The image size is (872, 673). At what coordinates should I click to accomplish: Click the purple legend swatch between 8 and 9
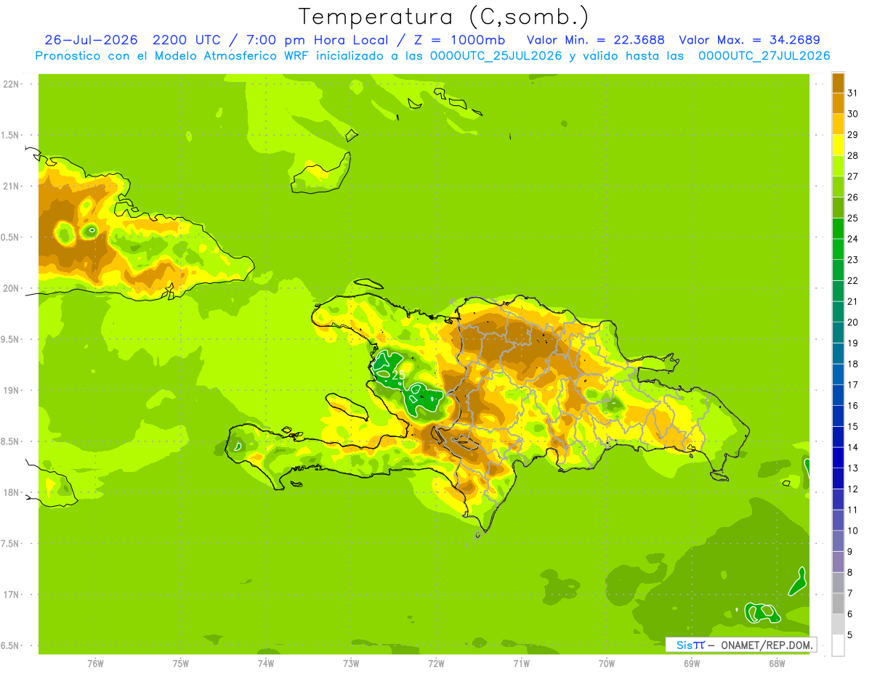point(838,562)
